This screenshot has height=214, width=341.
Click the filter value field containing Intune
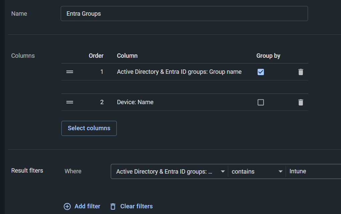(313, 172)
